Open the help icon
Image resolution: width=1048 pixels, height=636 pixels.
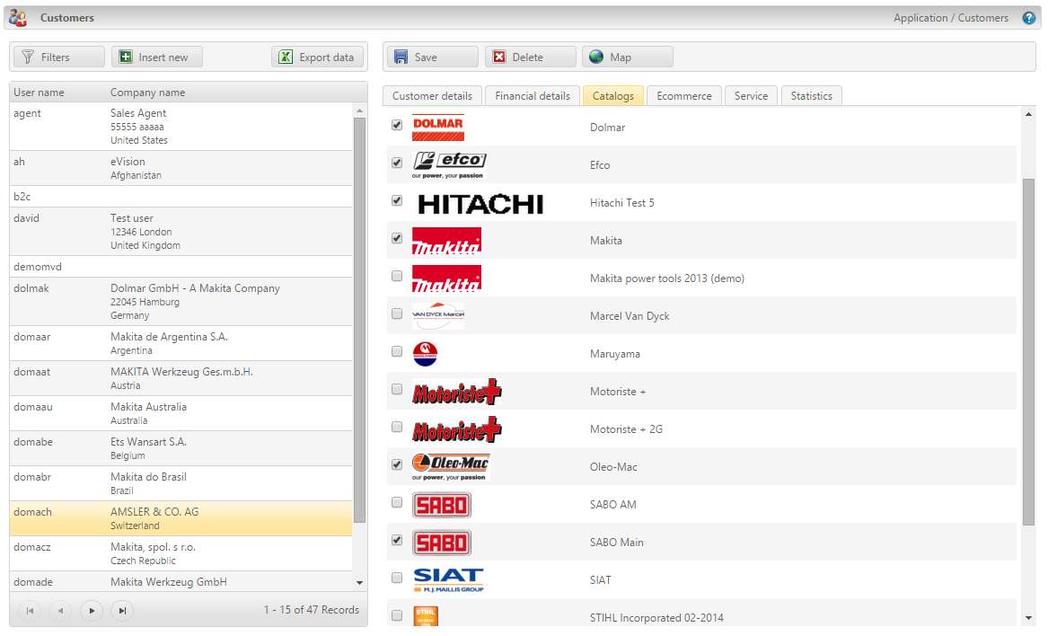point(1028,17)
